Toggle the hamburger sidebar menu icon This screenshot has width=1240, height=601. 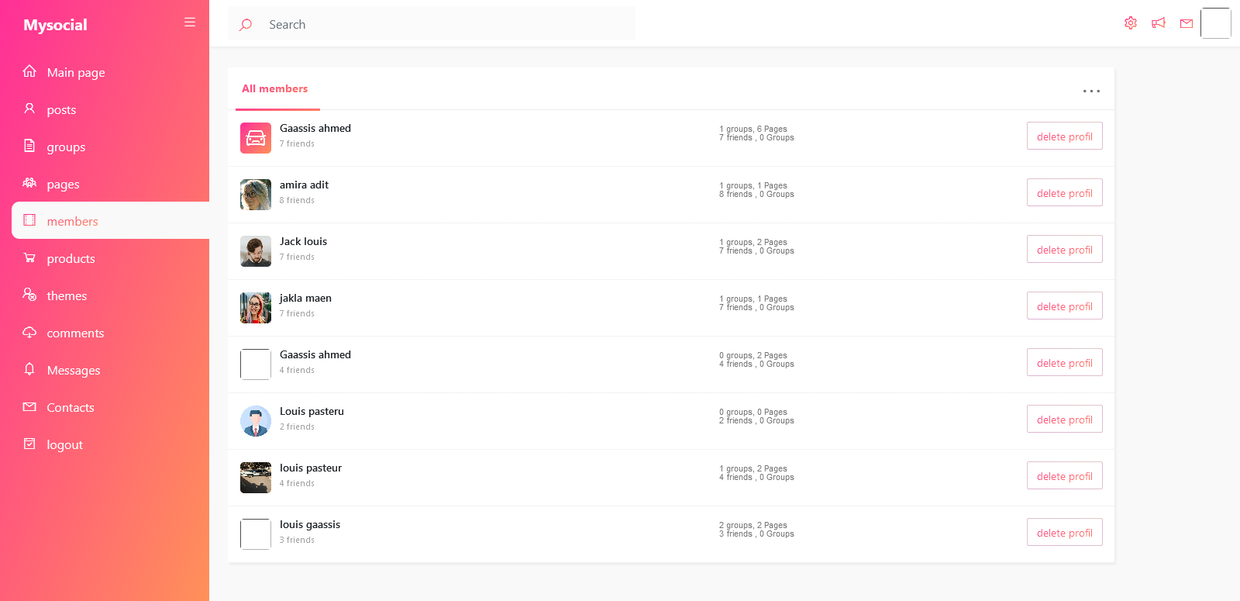(190, 22)
